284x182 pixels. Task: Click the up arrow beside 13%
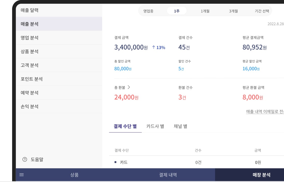153,47
